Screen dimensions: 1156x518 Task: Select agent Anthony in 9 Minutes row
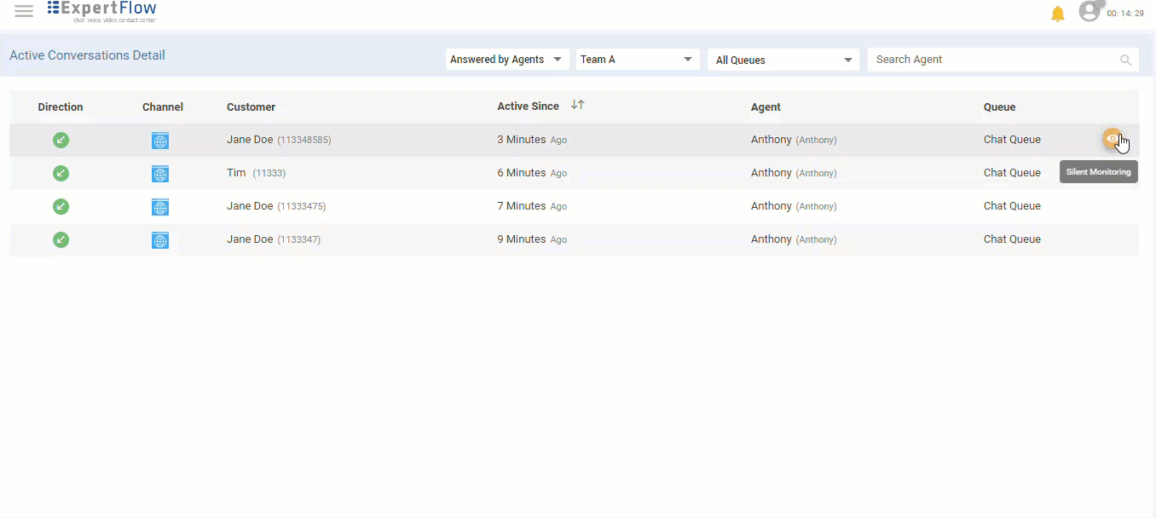[x=772, y=239]
